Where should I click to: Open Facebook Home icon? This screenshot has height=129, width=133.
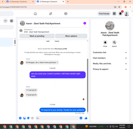(x=35, y=14)
